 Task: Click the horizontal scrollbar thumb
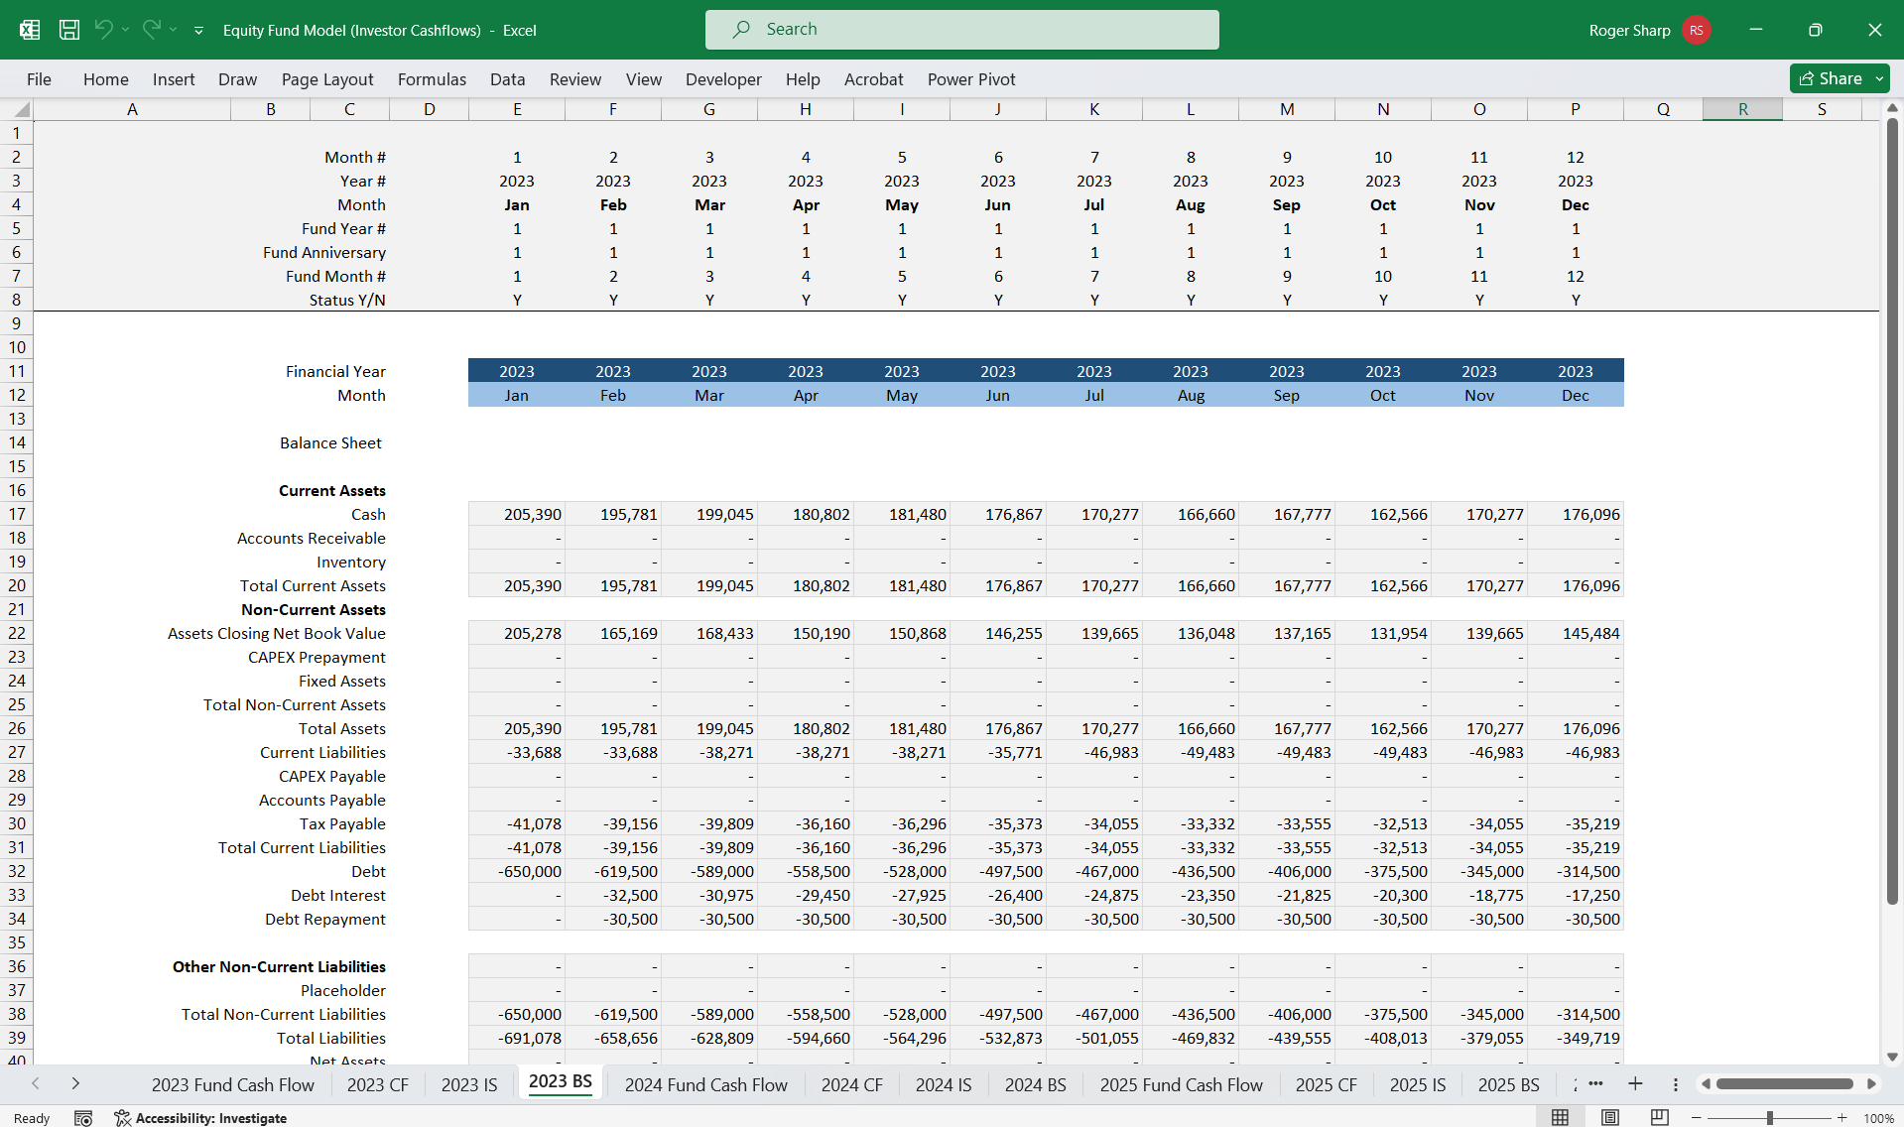(1784, 1084)
